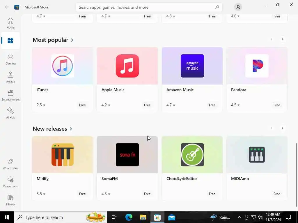The width and height of the screenshot is (298, 223).
Task: Select the Apps section in sidebar
Action: pyautogui.click(x=10, y=41)
